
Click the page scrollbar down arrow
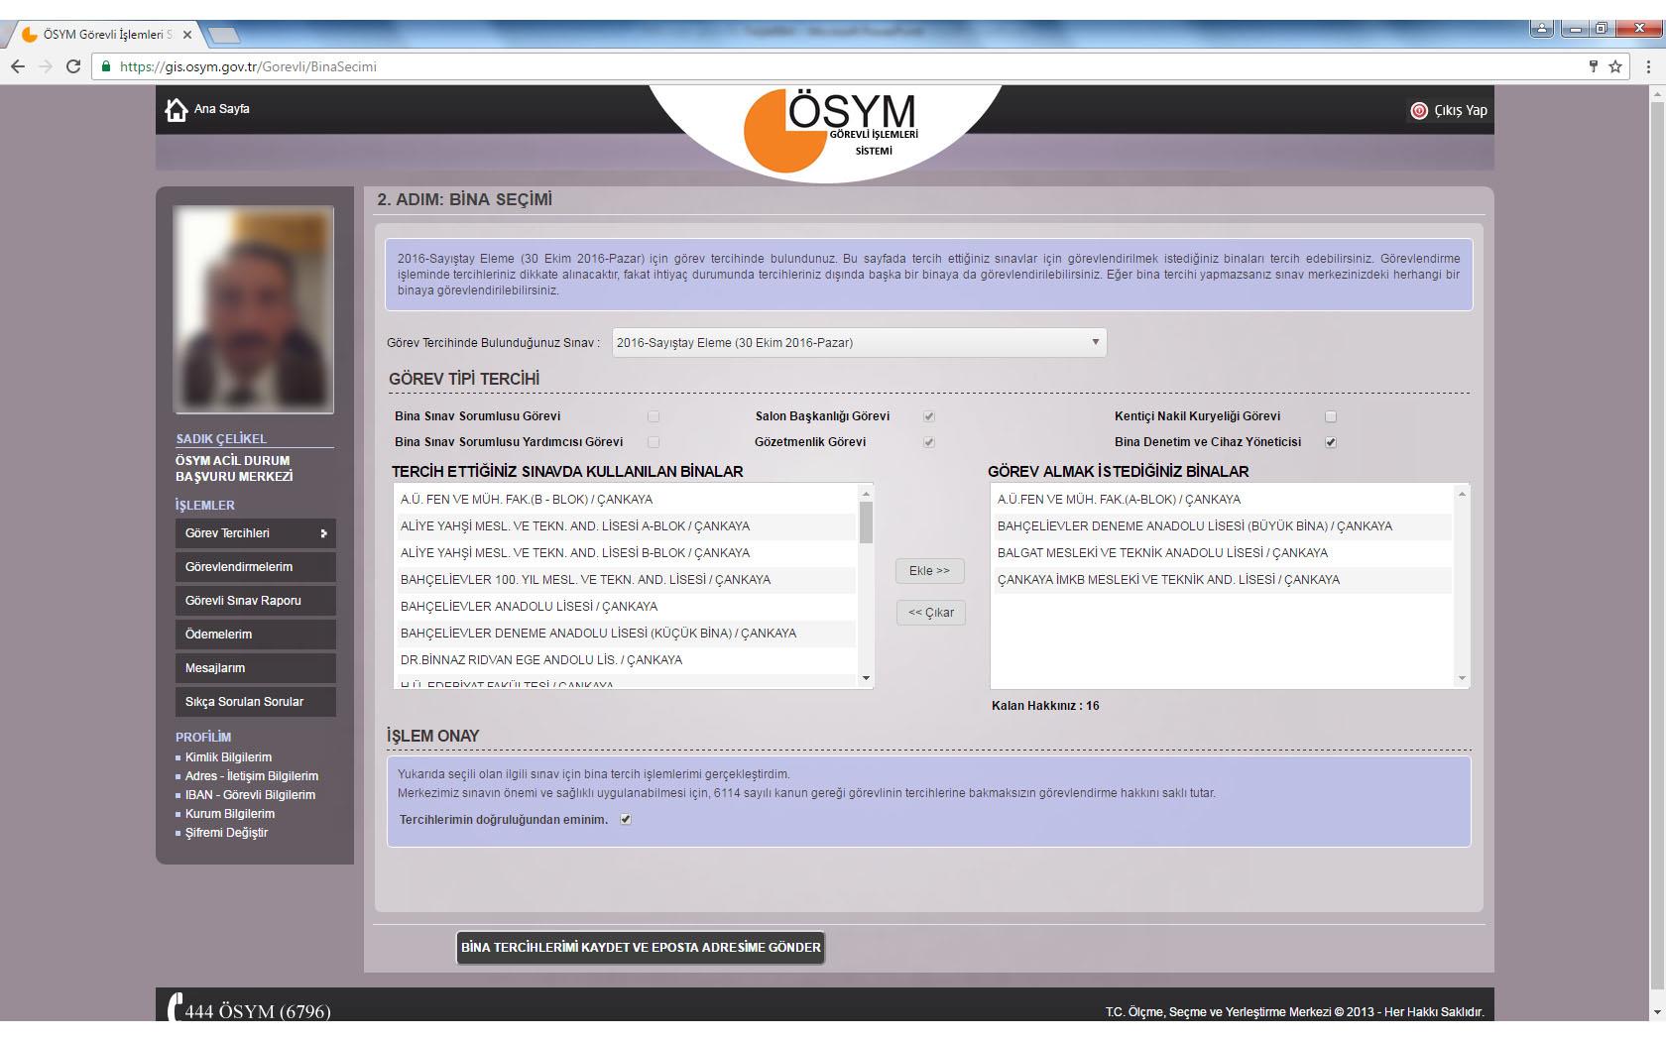1657,1012
